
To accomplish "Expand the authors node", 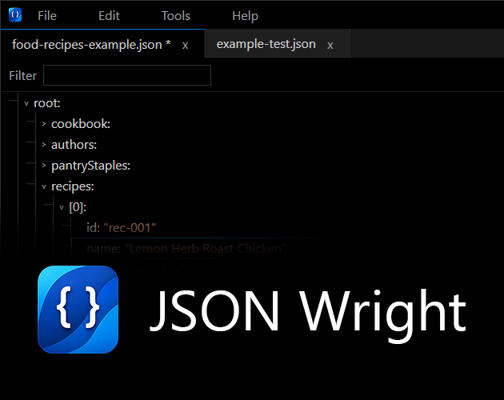I will (44, 145).
